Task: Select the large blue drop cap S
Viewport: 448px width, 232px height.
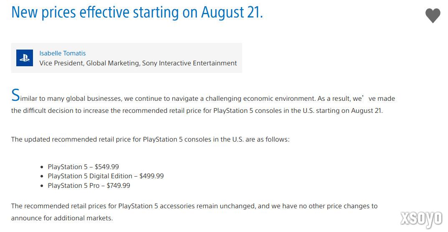Action: click(15, 95)
